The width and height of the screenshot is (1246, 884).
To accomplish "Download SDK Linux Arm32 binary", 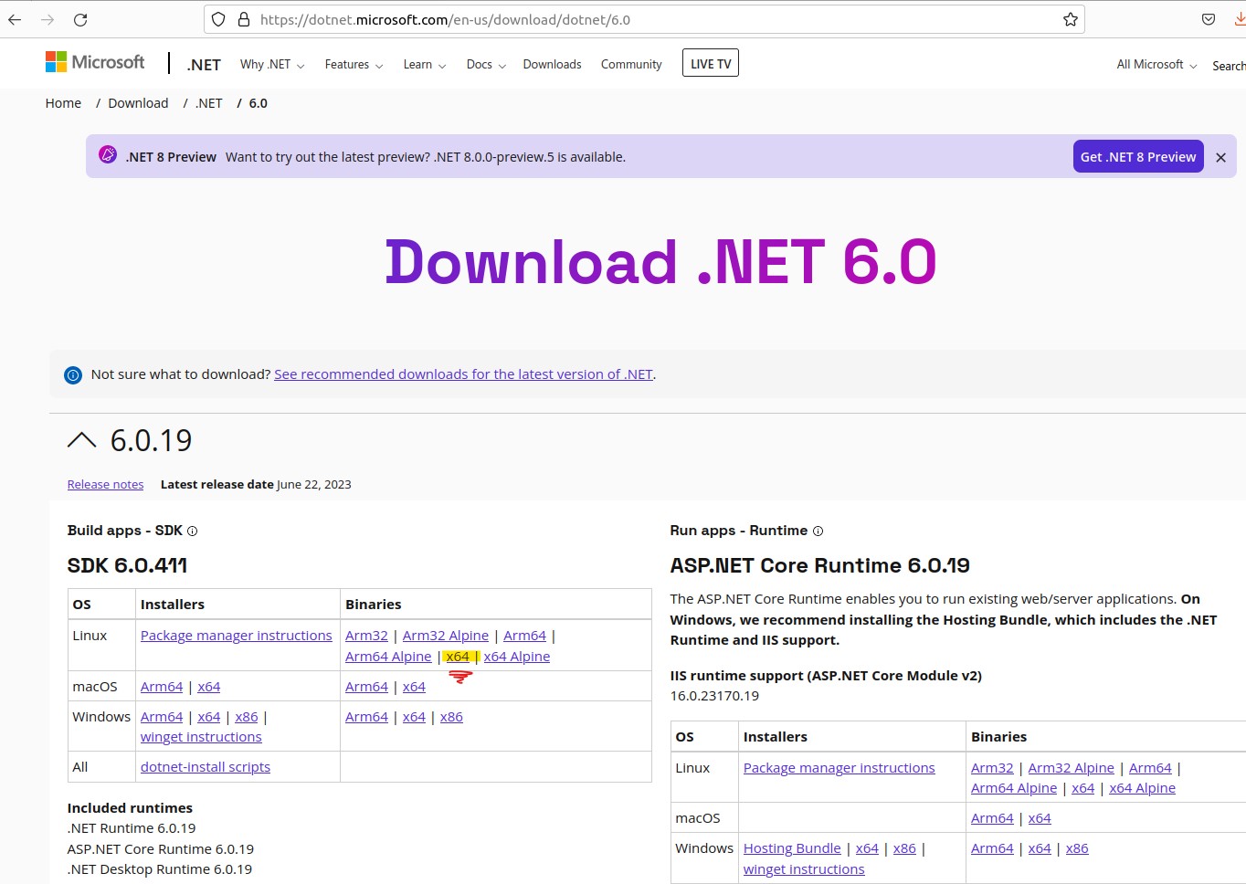I will (x=366, y=636).
